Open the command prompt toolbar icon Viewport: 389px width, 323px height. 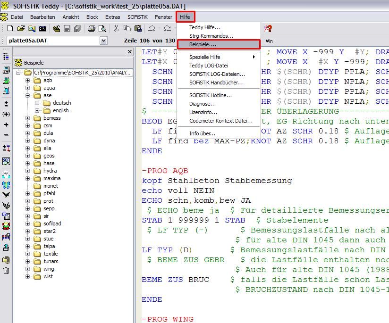tap(42, 28)
